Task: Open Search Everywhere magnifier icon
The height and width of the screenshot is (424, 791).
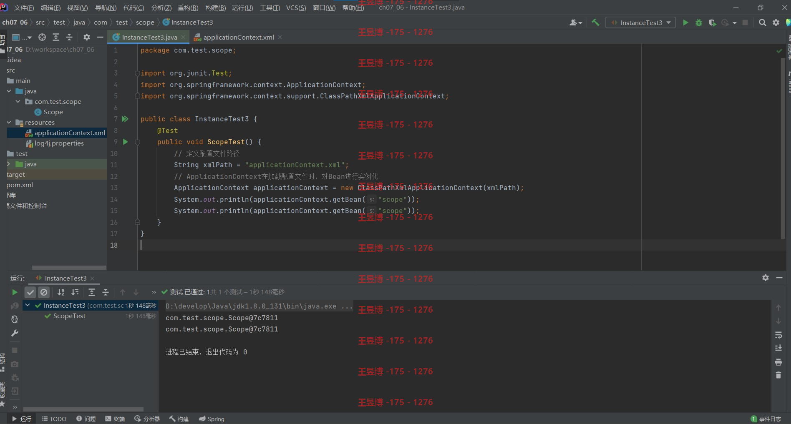Action: [762, 23]
